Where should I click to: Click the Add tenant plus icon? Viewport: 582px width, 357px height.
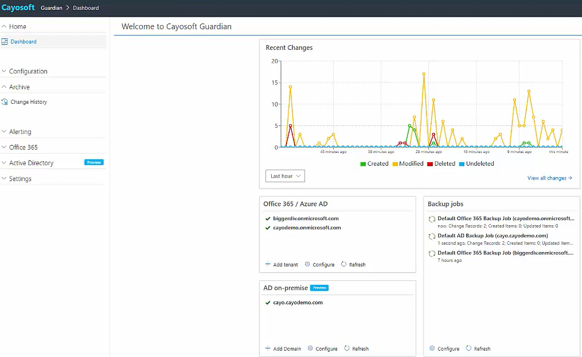click(x=268, y=264)
